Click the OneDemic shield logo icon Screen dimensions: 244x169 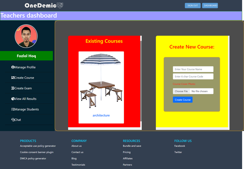click(60, 5)
